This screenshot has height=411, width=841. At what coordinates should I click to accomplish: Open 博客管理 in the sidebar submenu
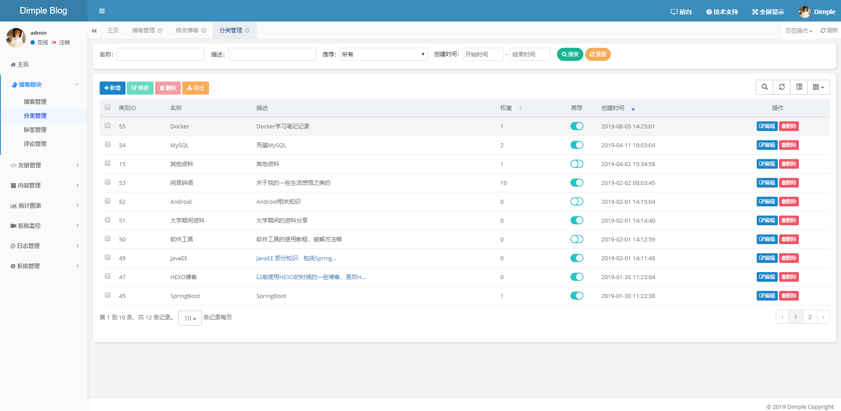pos(35,102)
